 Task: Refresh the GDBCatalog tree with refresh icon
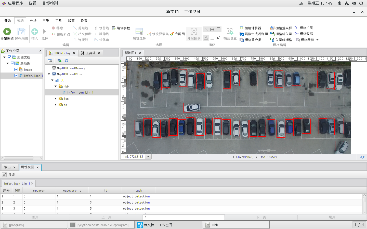(67, 61)
